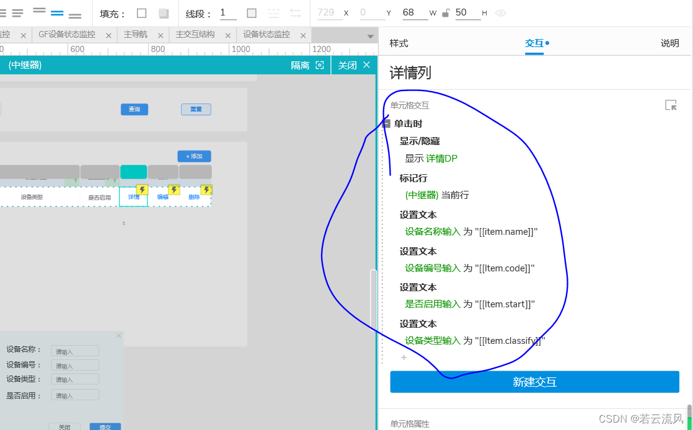Select 设备编号输入 set text row

[x=470, y=268]
